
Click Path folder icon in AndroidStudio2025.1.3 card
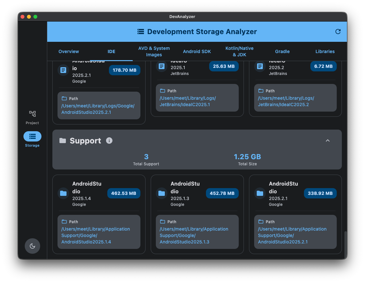(163, 222)
